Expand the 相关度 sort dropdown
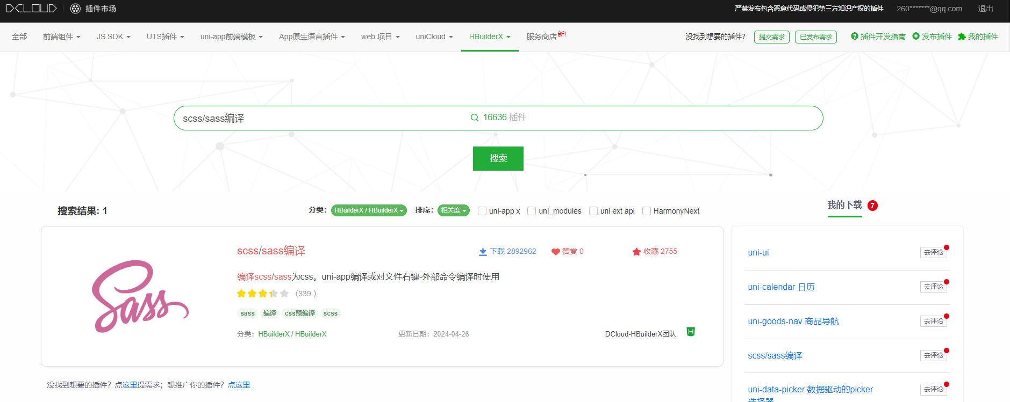Viewport: 1010px width, 402px height. coord(453,210)
